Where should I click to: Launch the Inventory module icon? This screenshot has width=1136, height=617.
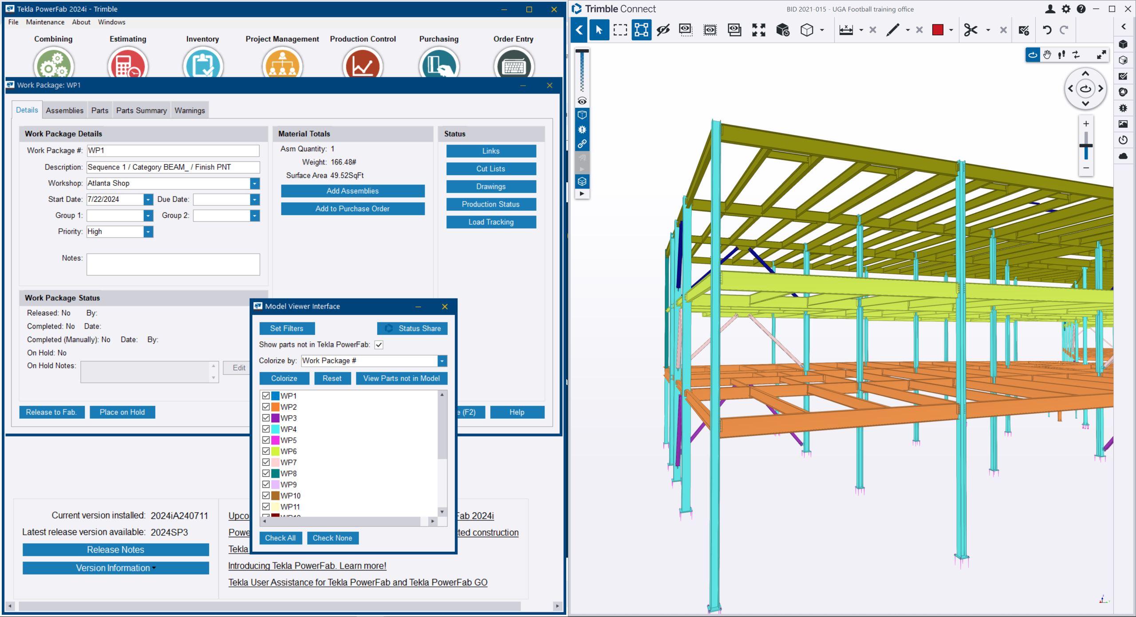click(203, 63)
